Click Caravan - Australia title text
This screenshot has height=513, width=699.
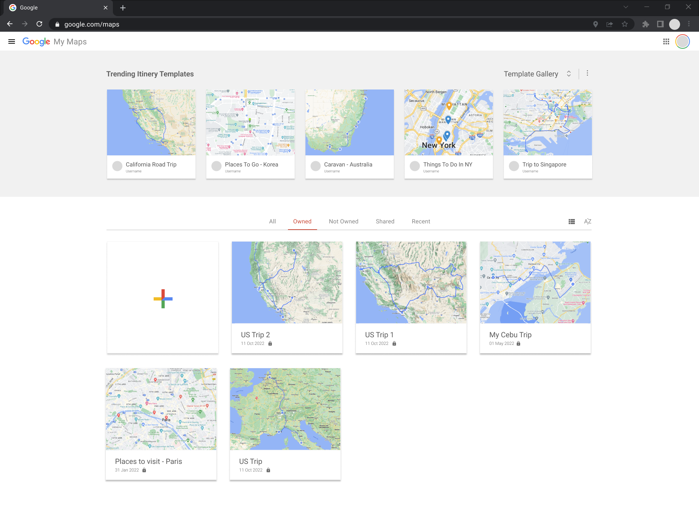tap(348, 164)
